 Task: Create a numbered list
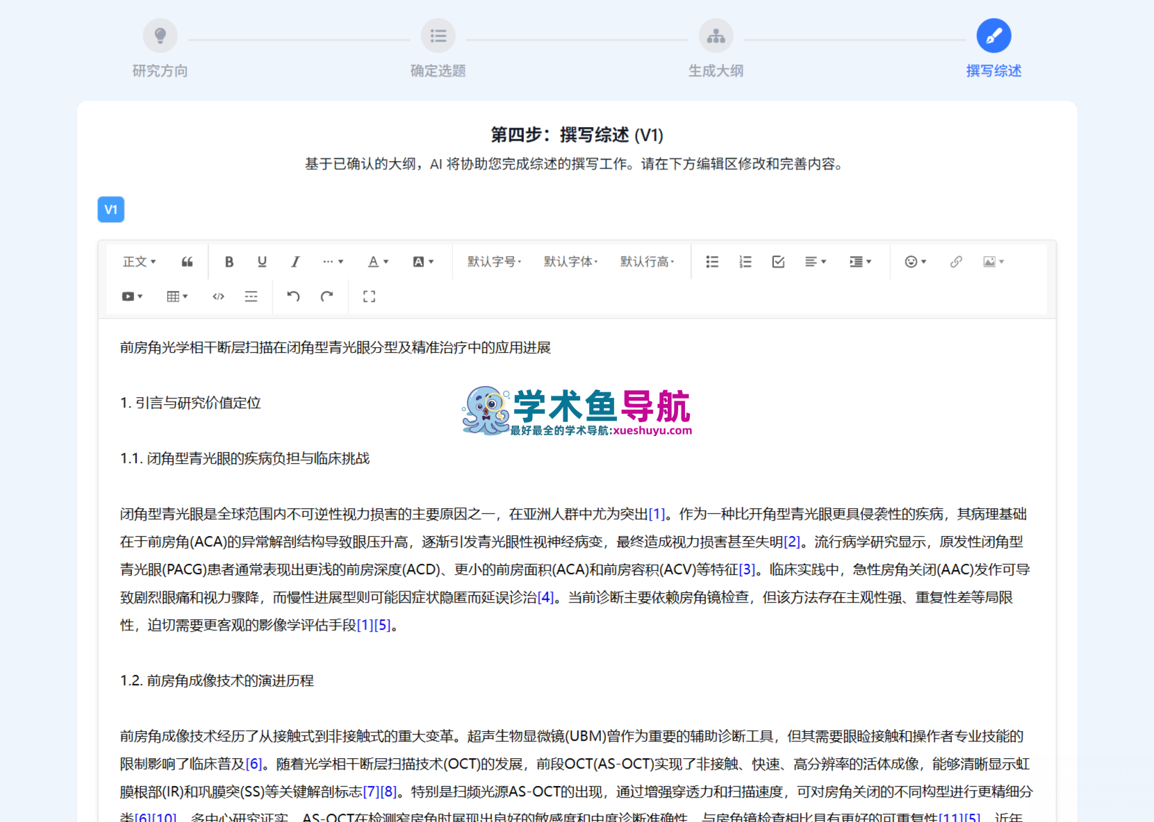[745, 262]
